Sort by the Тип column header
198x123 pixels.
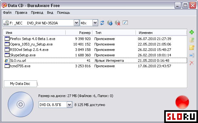(x=114, y=33)
